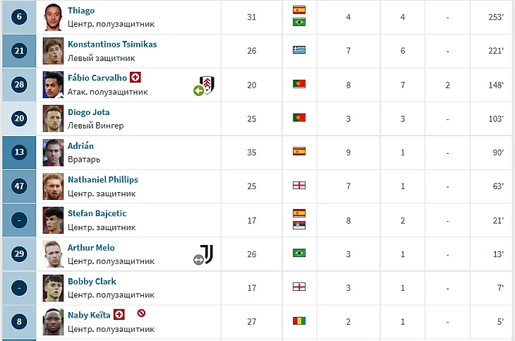Click the Juventus club logo icon

point(206,254)
